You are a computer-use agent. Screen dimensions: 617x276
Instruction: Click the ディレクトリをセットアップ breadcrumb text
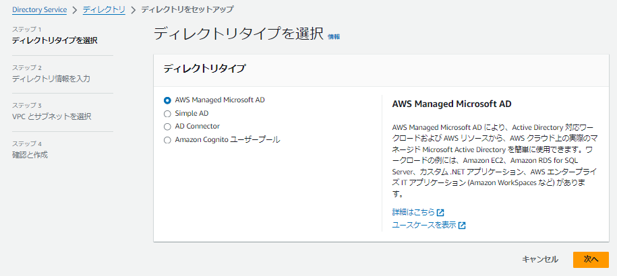[x=187, y=10]
